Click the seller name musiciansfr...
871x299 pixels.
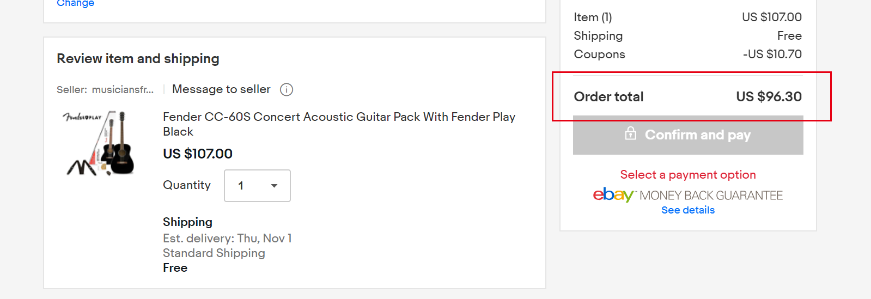tap(123, 90)
